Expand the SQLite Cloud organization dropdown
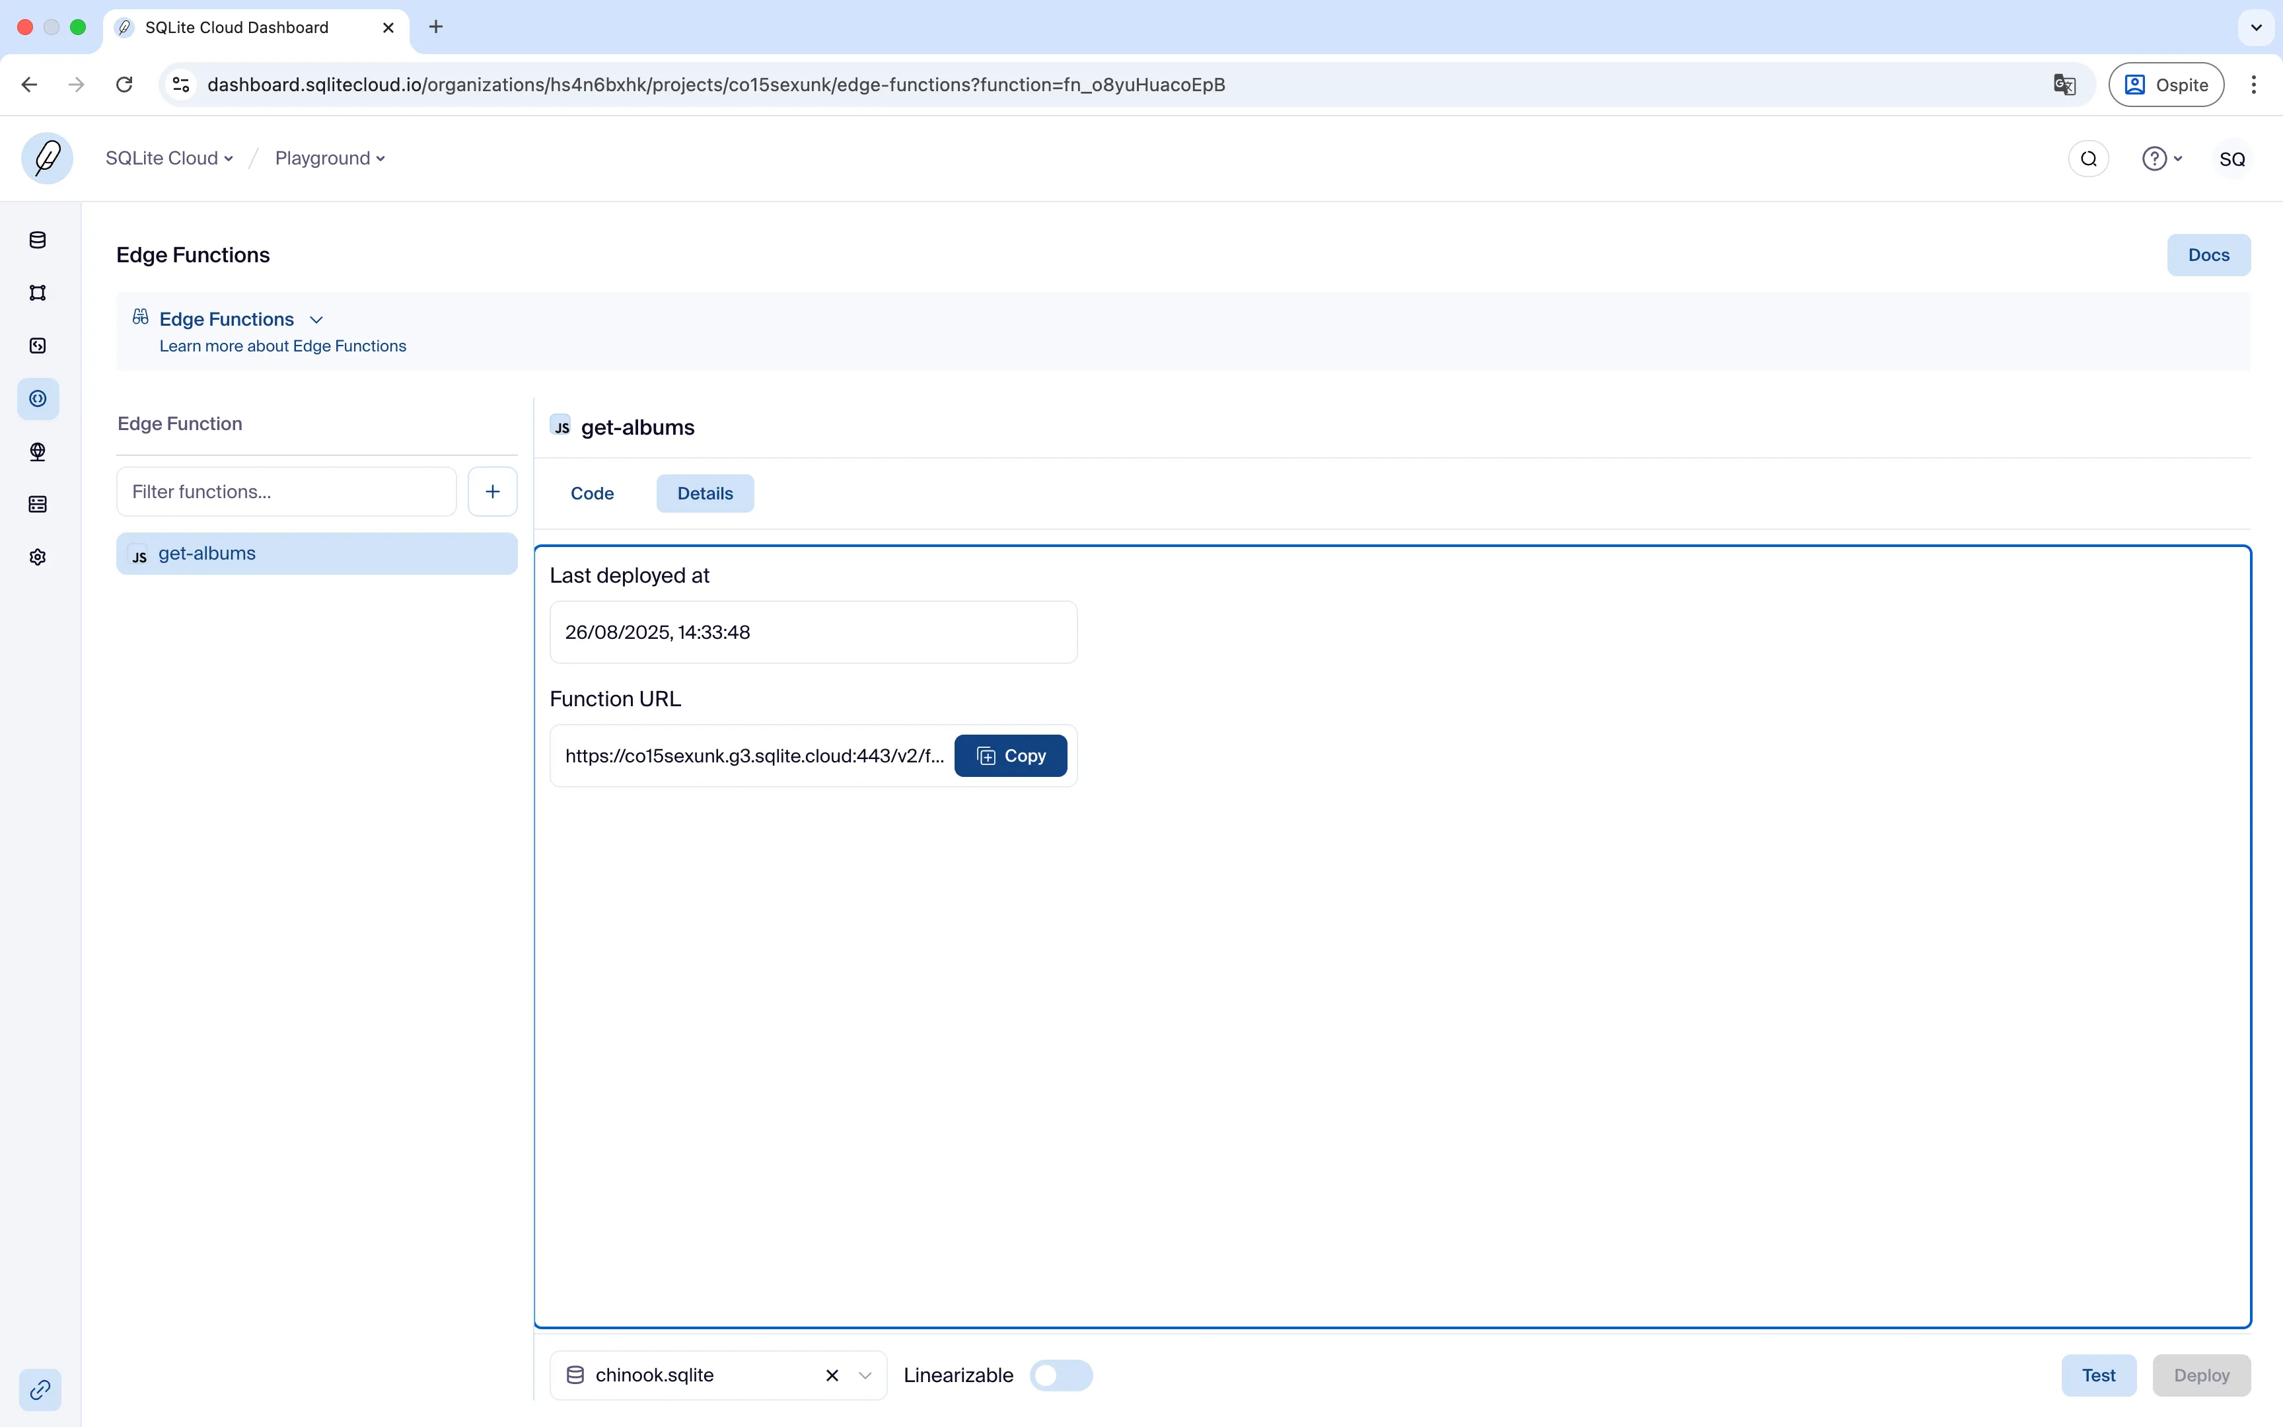Viewport: 2283px width, 1427px height. (169, 159)
